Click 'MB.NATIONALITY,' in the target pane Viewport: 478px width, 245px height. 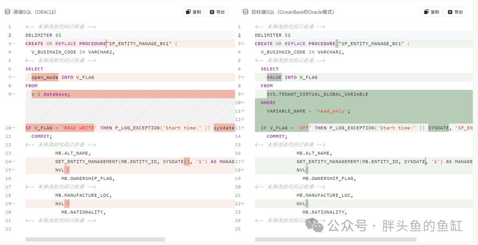(x=325, y=212)
